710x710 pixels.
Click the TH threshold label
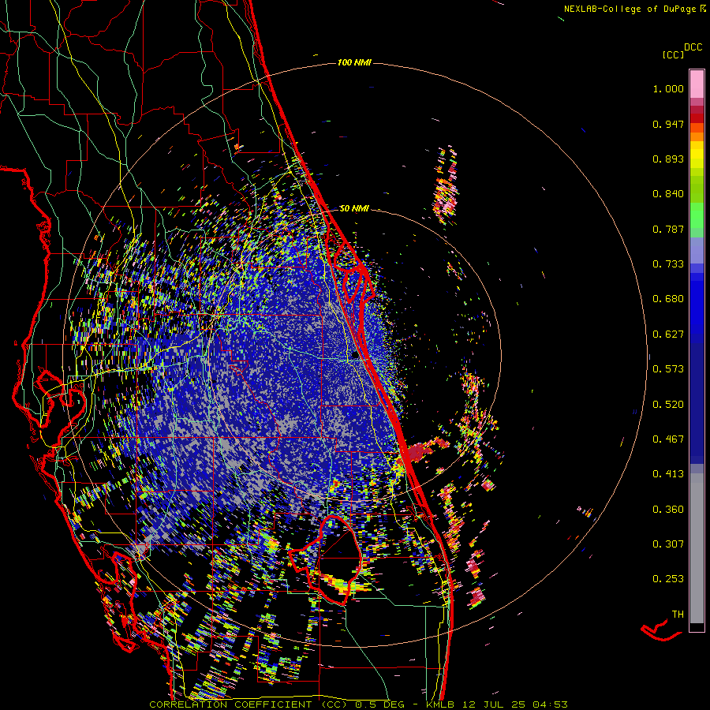(x=678, y=615)
